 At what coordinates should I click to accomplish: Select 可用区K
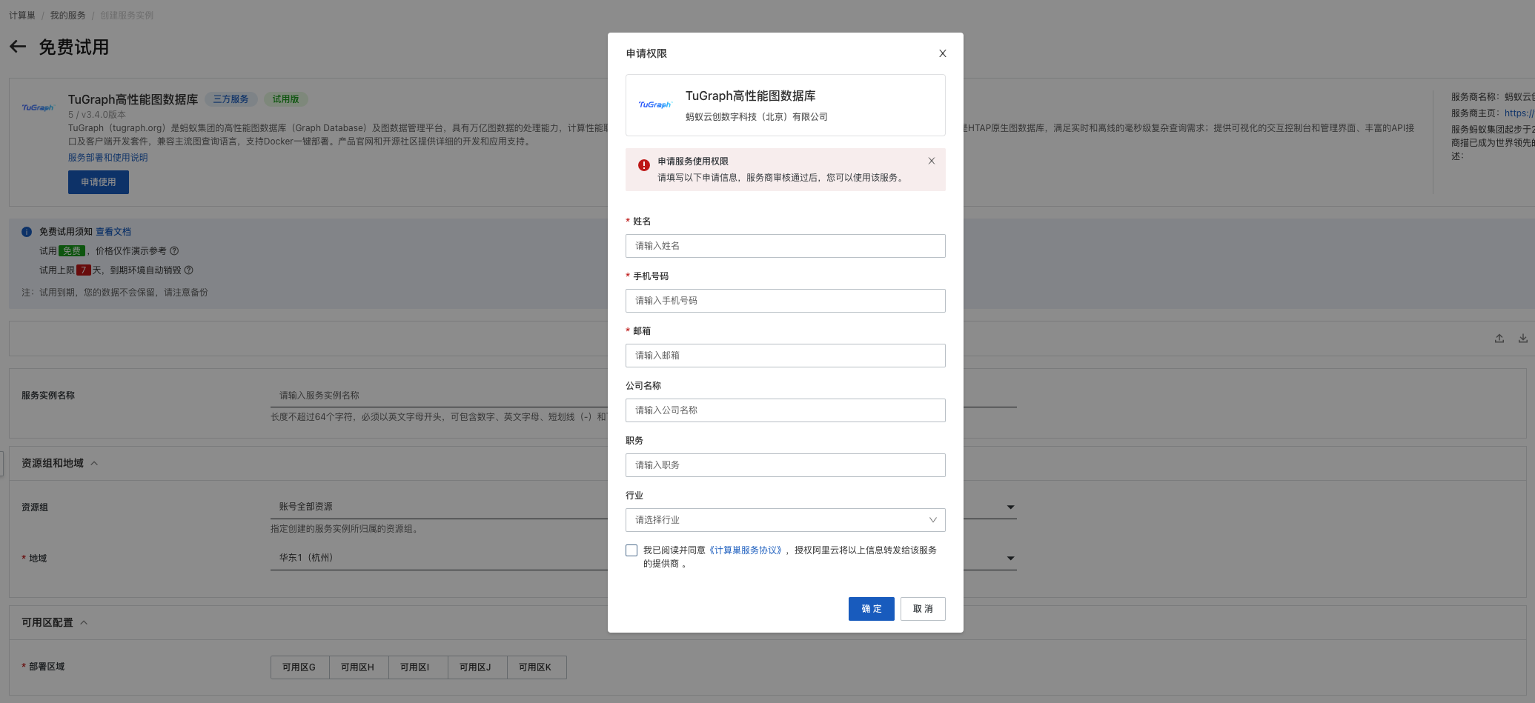click(537, 667)
